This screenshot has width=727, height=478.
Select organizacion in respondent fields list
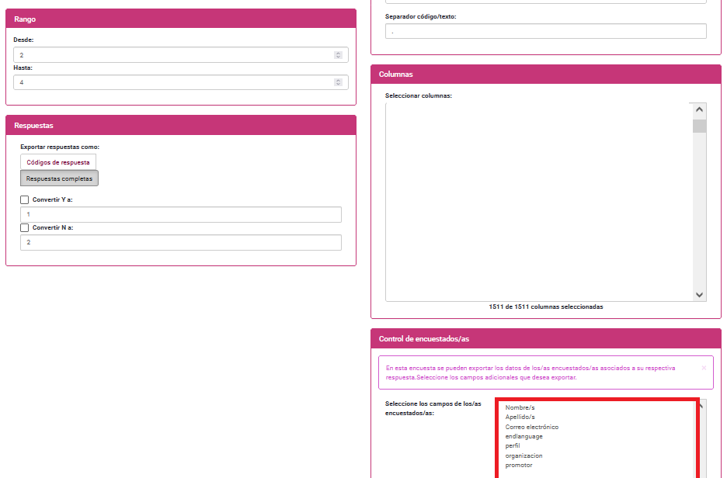524,455
